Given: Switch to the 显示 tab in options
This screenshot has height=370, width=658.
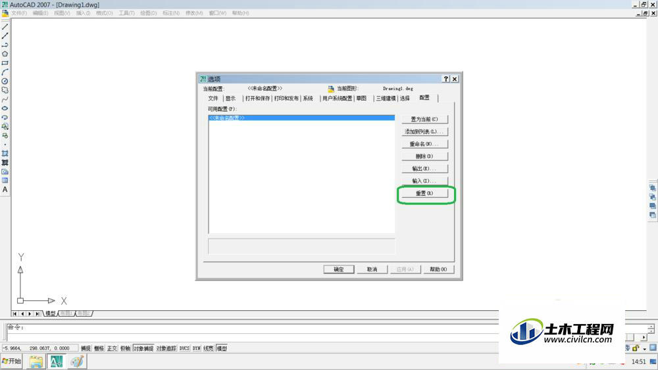Looking at the screenshot, I should pos(231,99).
